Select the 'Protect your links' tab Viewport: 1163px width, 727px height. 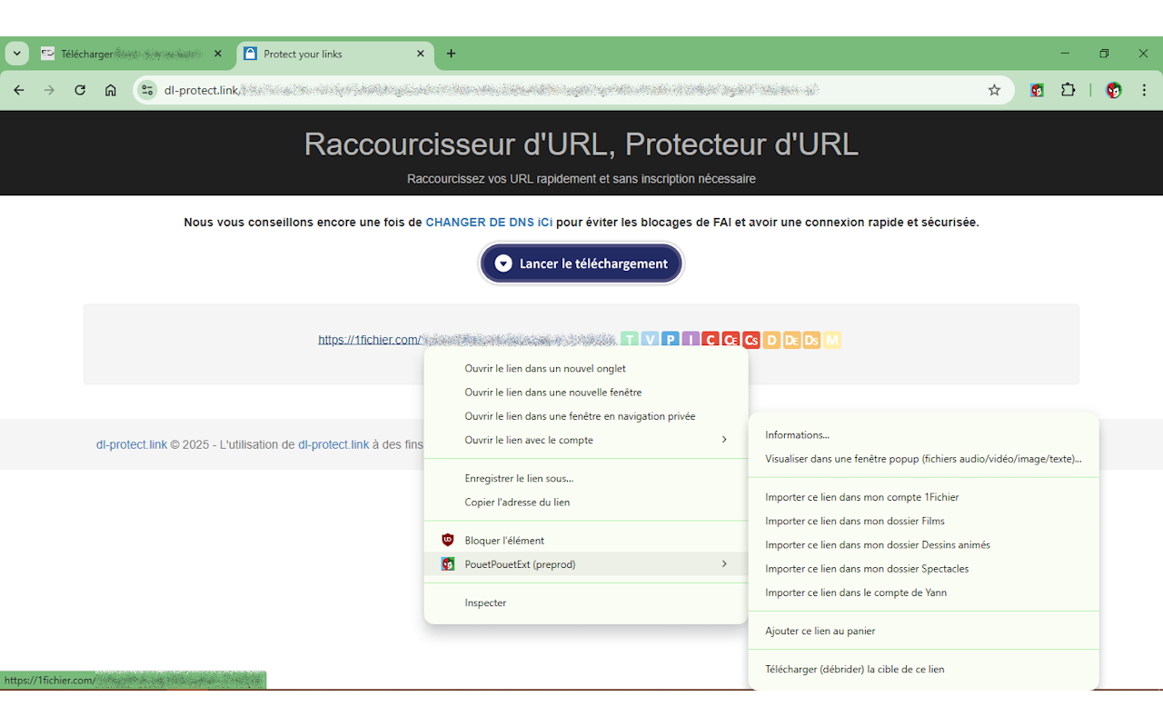[335, 54]
